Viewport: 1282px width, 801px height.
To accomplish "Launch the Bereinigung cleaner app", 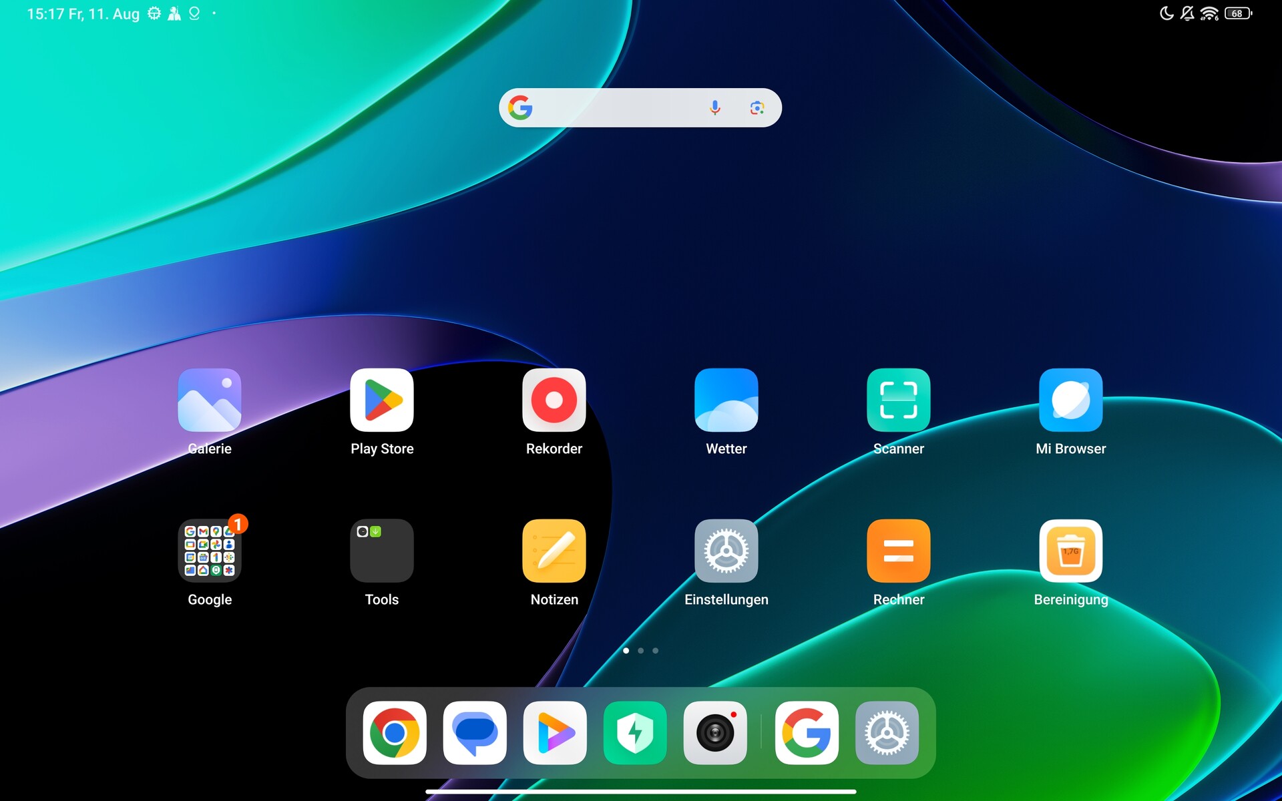I will (1070, 551).
